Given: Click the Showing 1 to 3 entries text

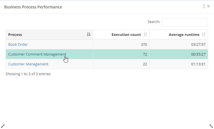Looking at the screenshot, I should [28, 74].
